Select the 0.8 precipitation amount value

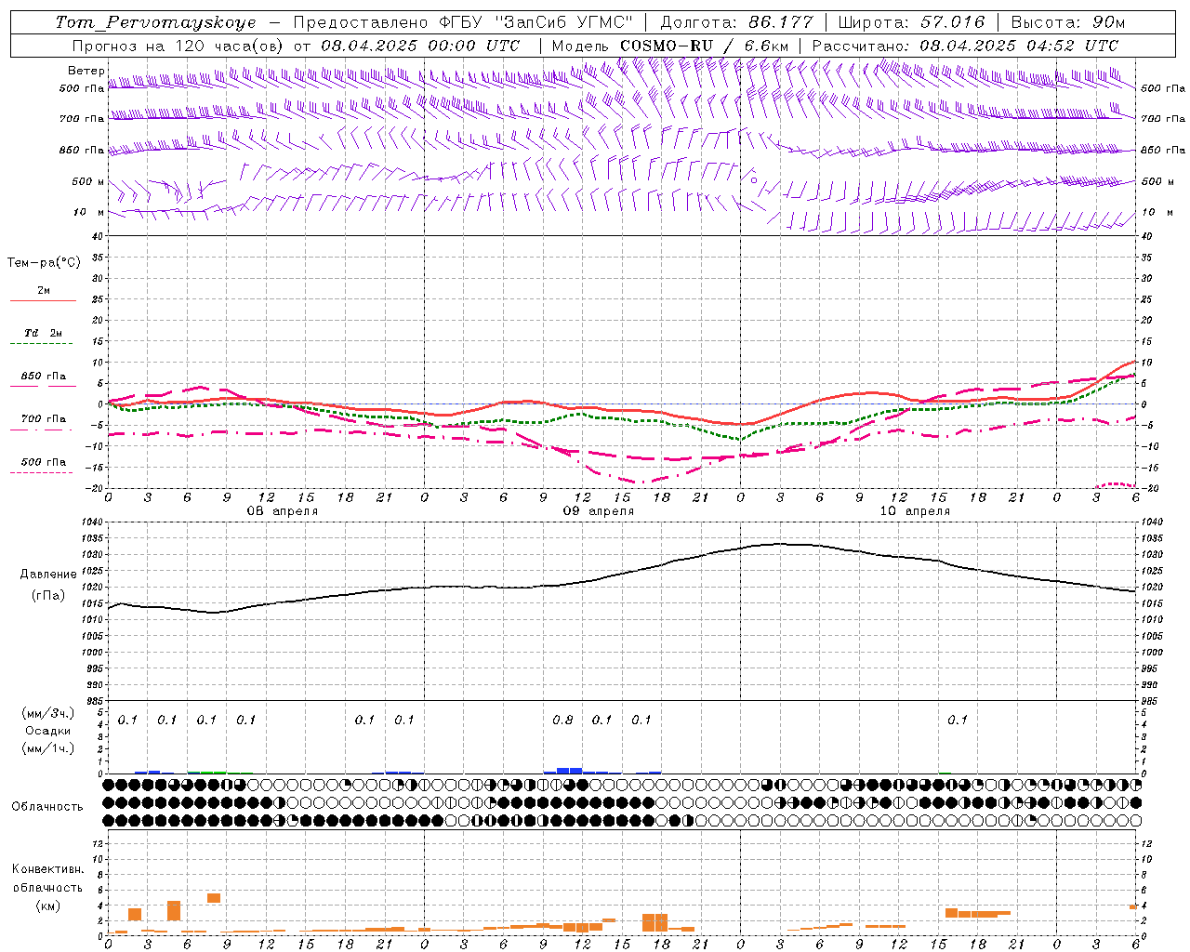pyautogui.click(x=562, y=721)
